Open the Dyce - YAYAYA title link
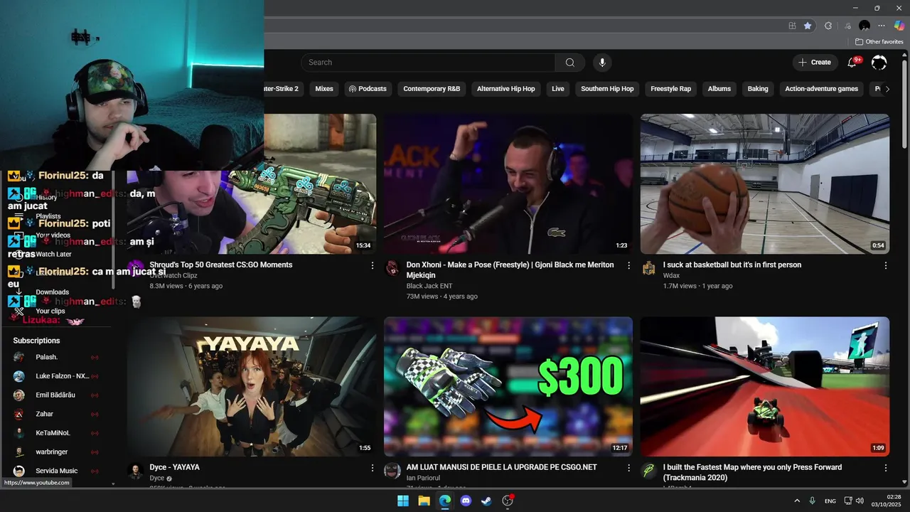The width and height of the screenshot is (910, 512). click(174, 467)
